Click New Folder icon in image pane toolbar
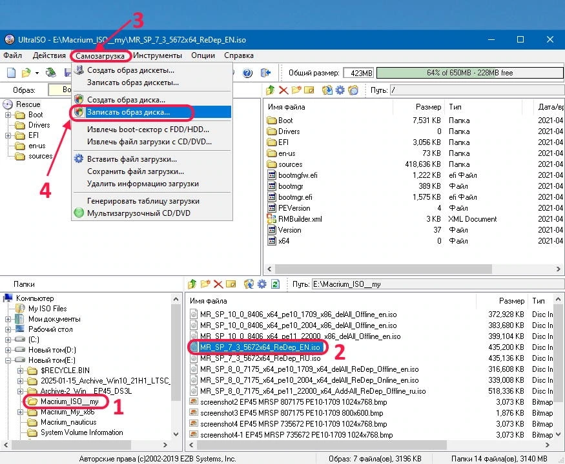 [x=296, y=90]
